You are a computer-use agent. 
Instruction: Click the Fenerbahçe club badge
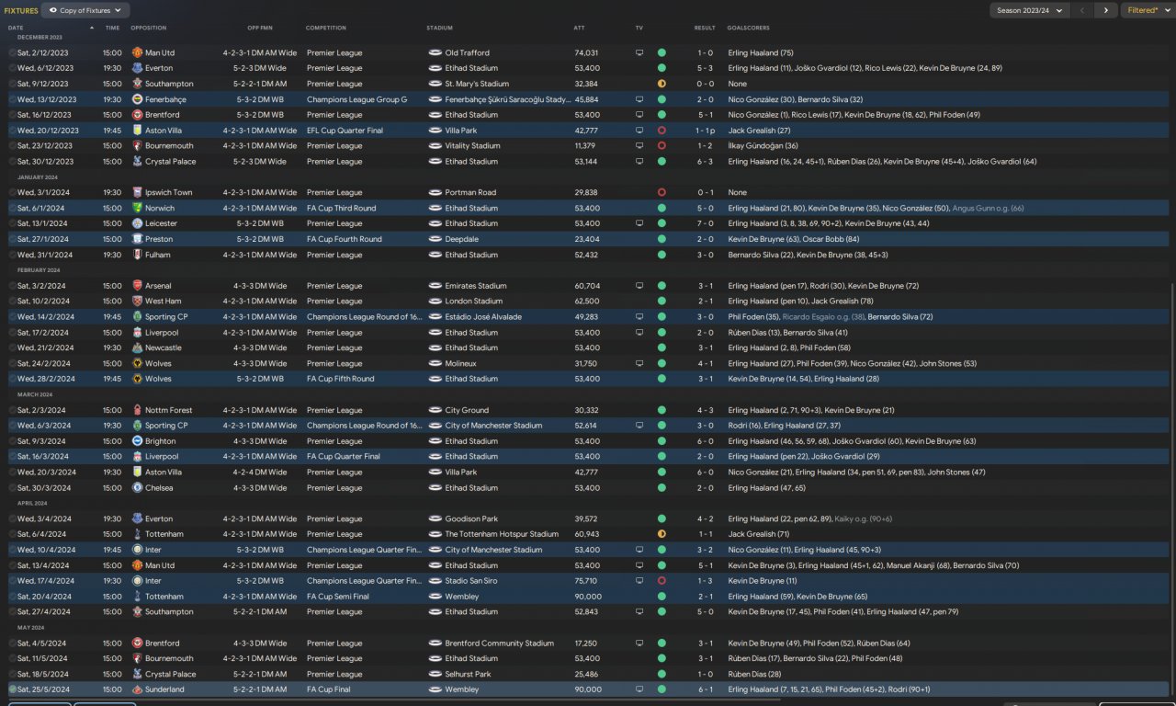[x=137, y=99]
